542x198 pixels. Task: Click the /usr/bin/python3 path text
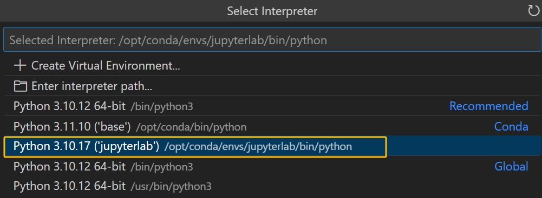click(171, 187)
